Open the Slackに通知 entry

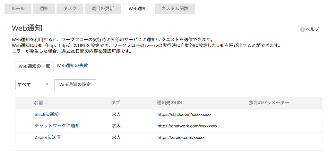click(47, 114)
